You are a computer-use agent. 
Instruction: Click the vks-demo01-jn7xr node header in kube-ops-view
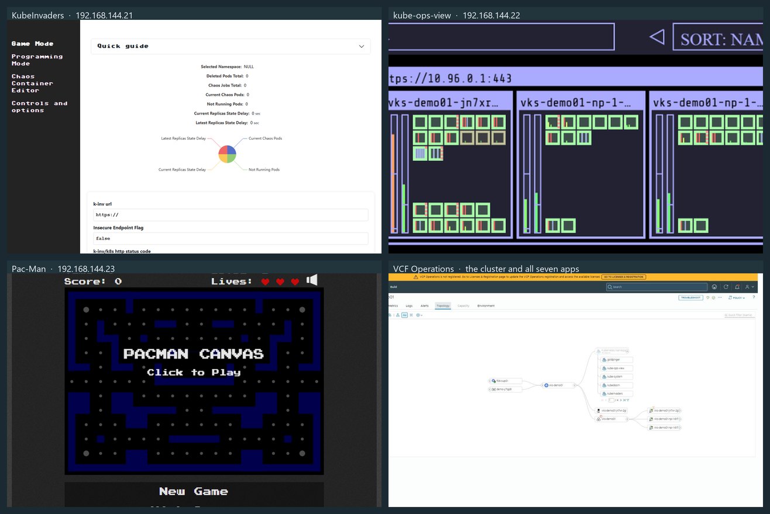450,103
